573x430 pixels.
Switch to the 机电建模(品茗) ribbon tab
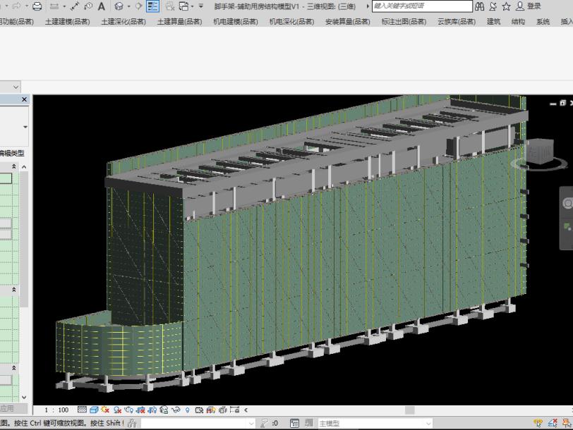coord(236,22)
